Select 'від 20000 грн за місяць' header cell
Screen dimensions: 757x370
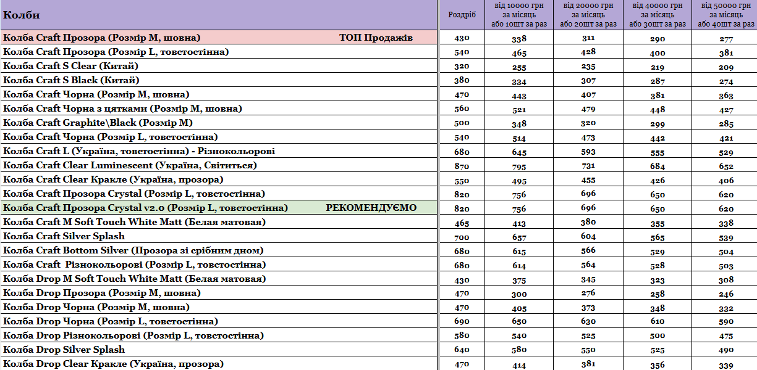[588, 15]
